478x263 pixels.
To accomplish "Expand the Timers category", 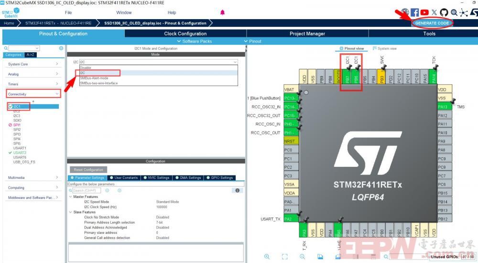I will click(x=33, y=84).
